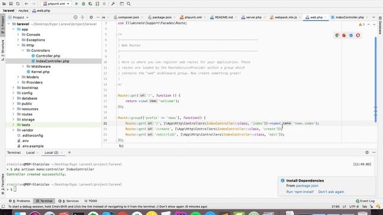Hide the terminal panel minus icon
Image resolution: width=383 pixels, height=215 pixels.
tap(374, 152)
